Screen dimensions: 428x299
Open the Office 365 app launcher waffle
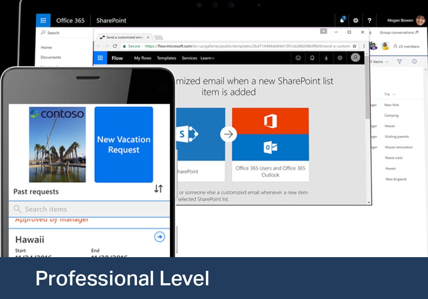click(43, 21)
